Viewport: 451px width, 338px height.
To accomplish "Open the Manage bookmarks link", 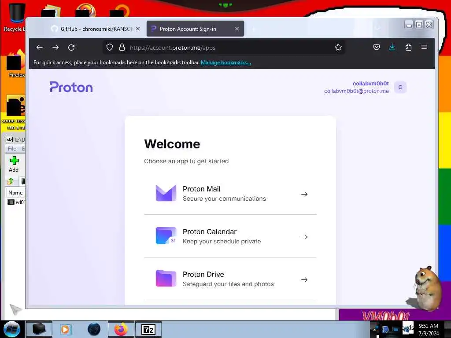I will (x=226, y=62).
